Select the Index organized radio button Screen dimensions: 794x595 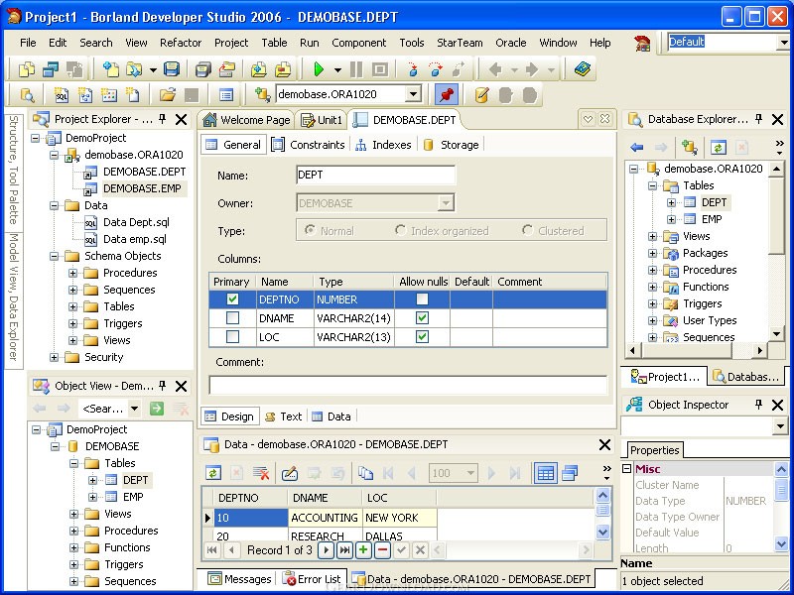(400, 230)
